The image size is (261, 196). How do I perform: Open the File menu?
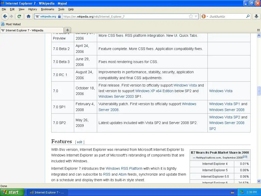click(x=4, y=9)
